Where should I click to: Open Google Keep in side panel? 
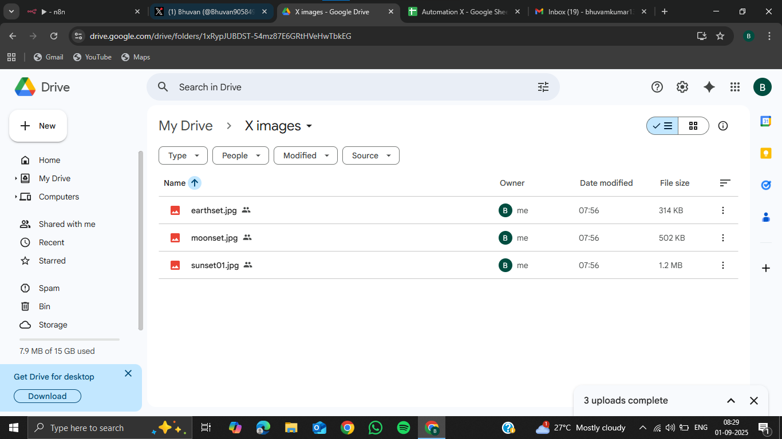765,153
